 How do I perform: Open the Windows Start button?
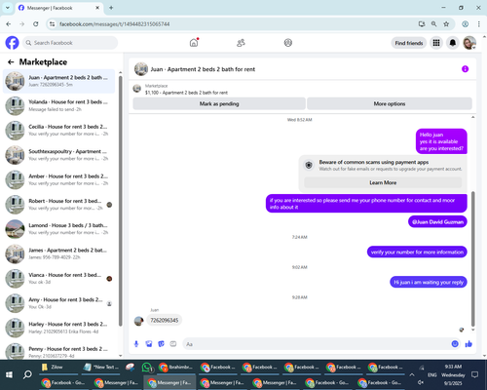tap(9, 374)
